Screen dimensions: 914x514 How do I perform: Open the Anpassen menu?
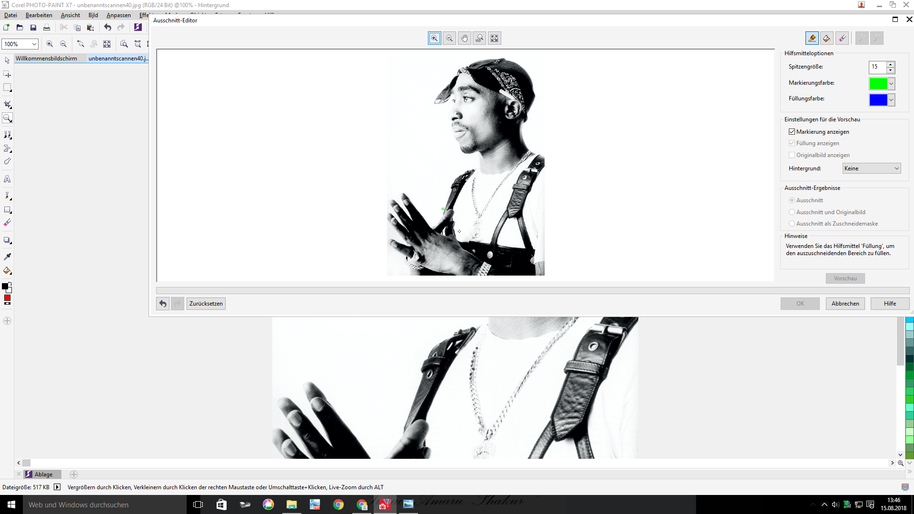pos(119,15)
